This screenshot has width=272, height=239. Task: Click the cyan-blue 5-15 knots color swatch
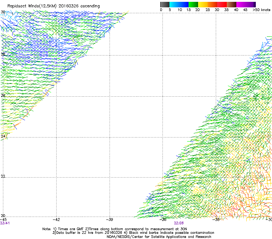(179, 4)
